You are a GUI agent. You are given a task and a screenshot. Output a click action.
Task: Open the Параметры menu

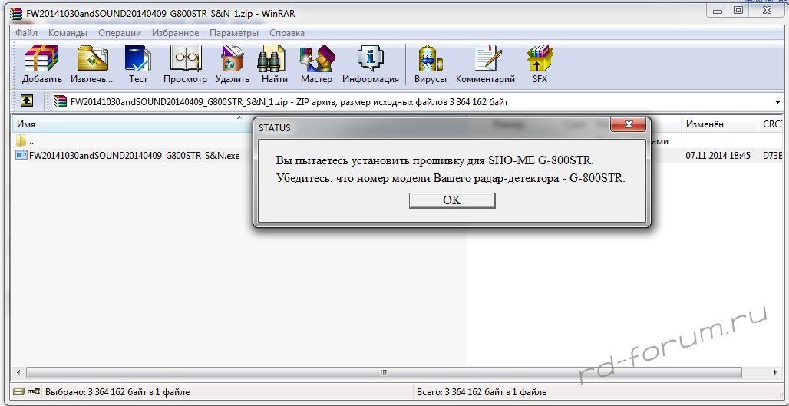(234, 33)
